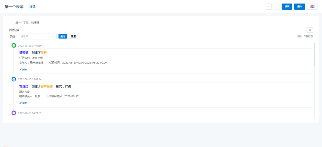Image resolution: width=322 pixels, height=147 pixels.
Task: Click the chevron arrow in the 请选择 selector
Action: point(53,36)
